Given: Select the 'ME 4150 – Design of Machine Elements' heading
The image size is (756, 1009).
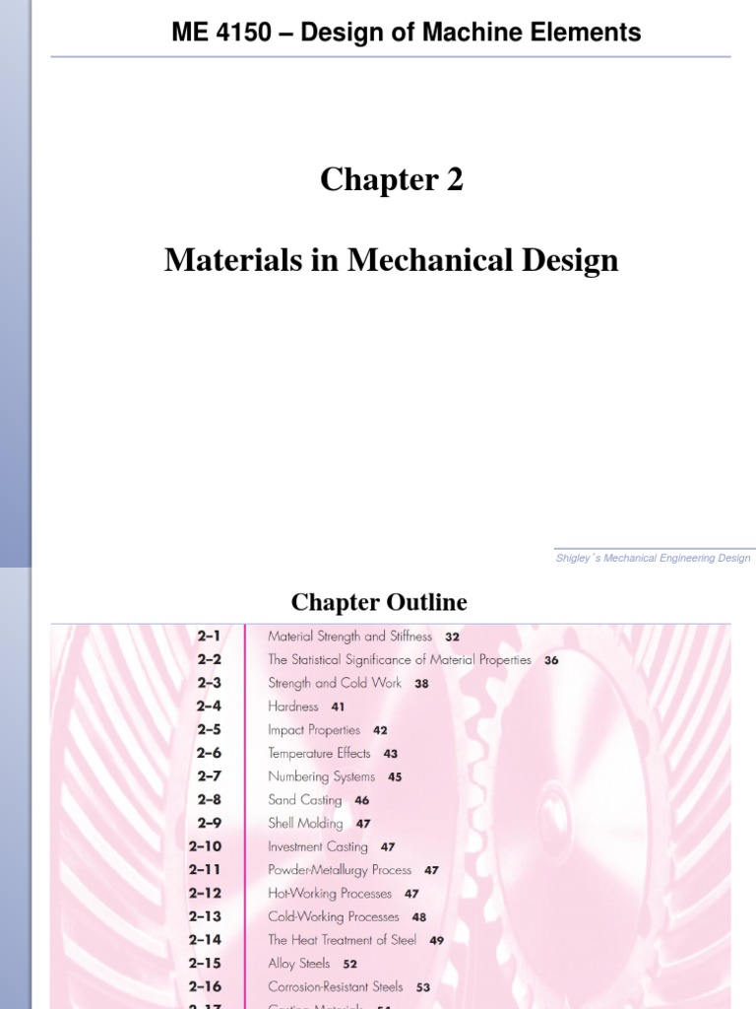Looking at the screenshot, I should (407, 33).
